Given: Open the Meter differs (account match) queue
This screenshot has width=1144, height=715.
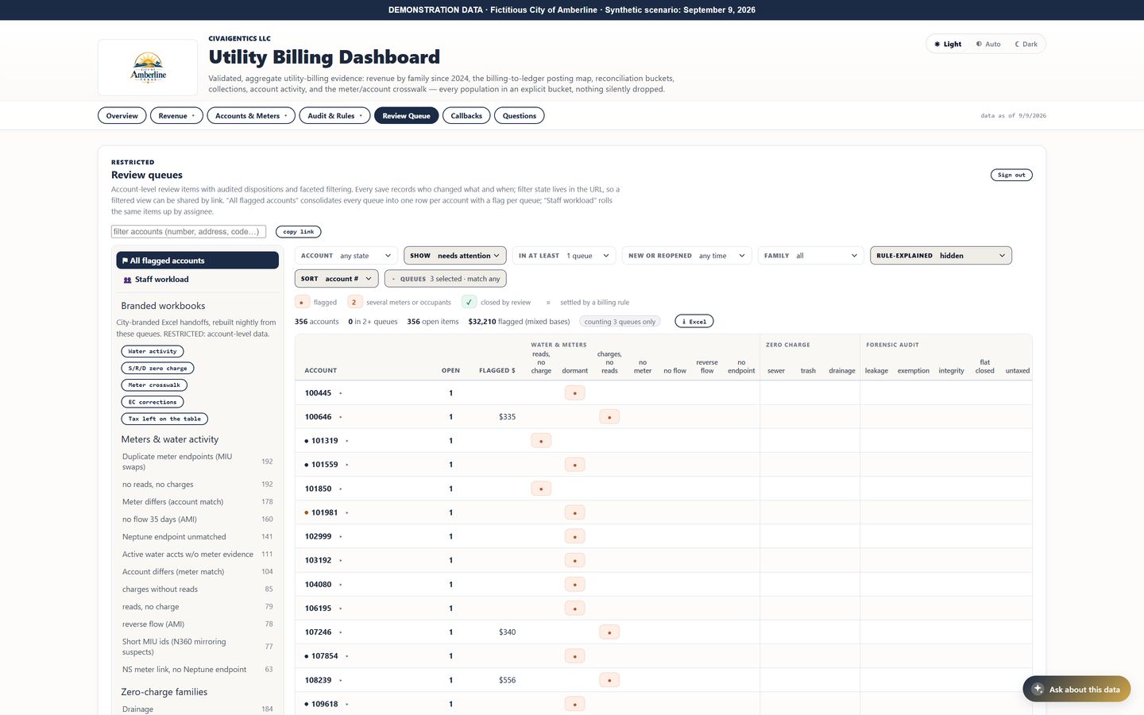Looking at the screenshot, I should click(198, 502).
